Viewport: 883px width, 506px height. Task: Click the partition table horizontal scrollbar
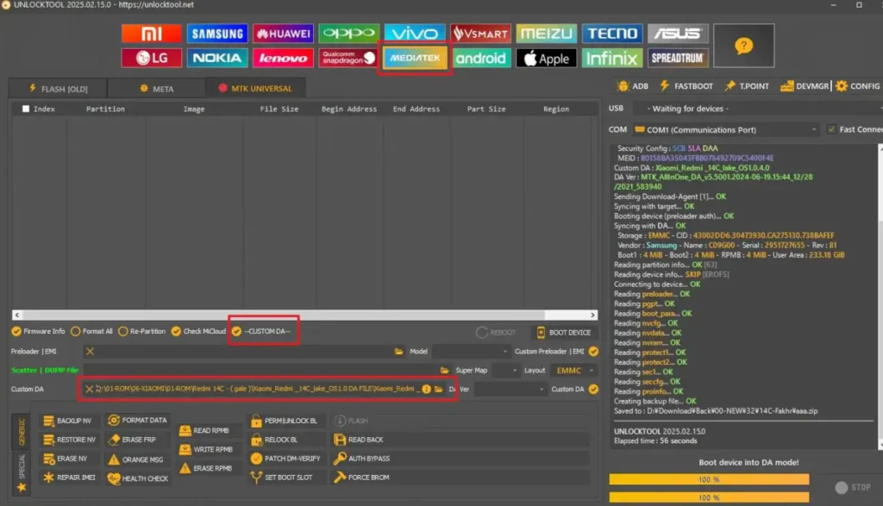click(x=304, y=315)
